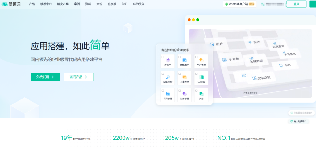
Task: Click the 人事管理 orange card icon
Action: point(185,77)
